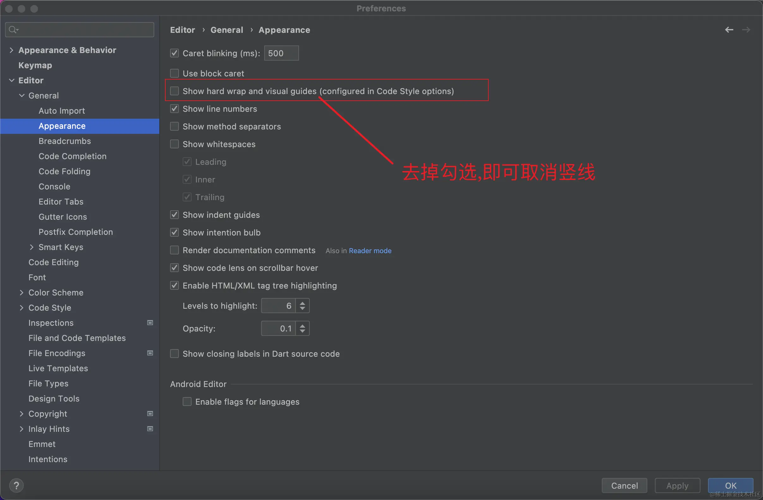Enable Show whitespaces checkbox
The width and height of the screenshot is (763, 500).
[x=174, y=144]
